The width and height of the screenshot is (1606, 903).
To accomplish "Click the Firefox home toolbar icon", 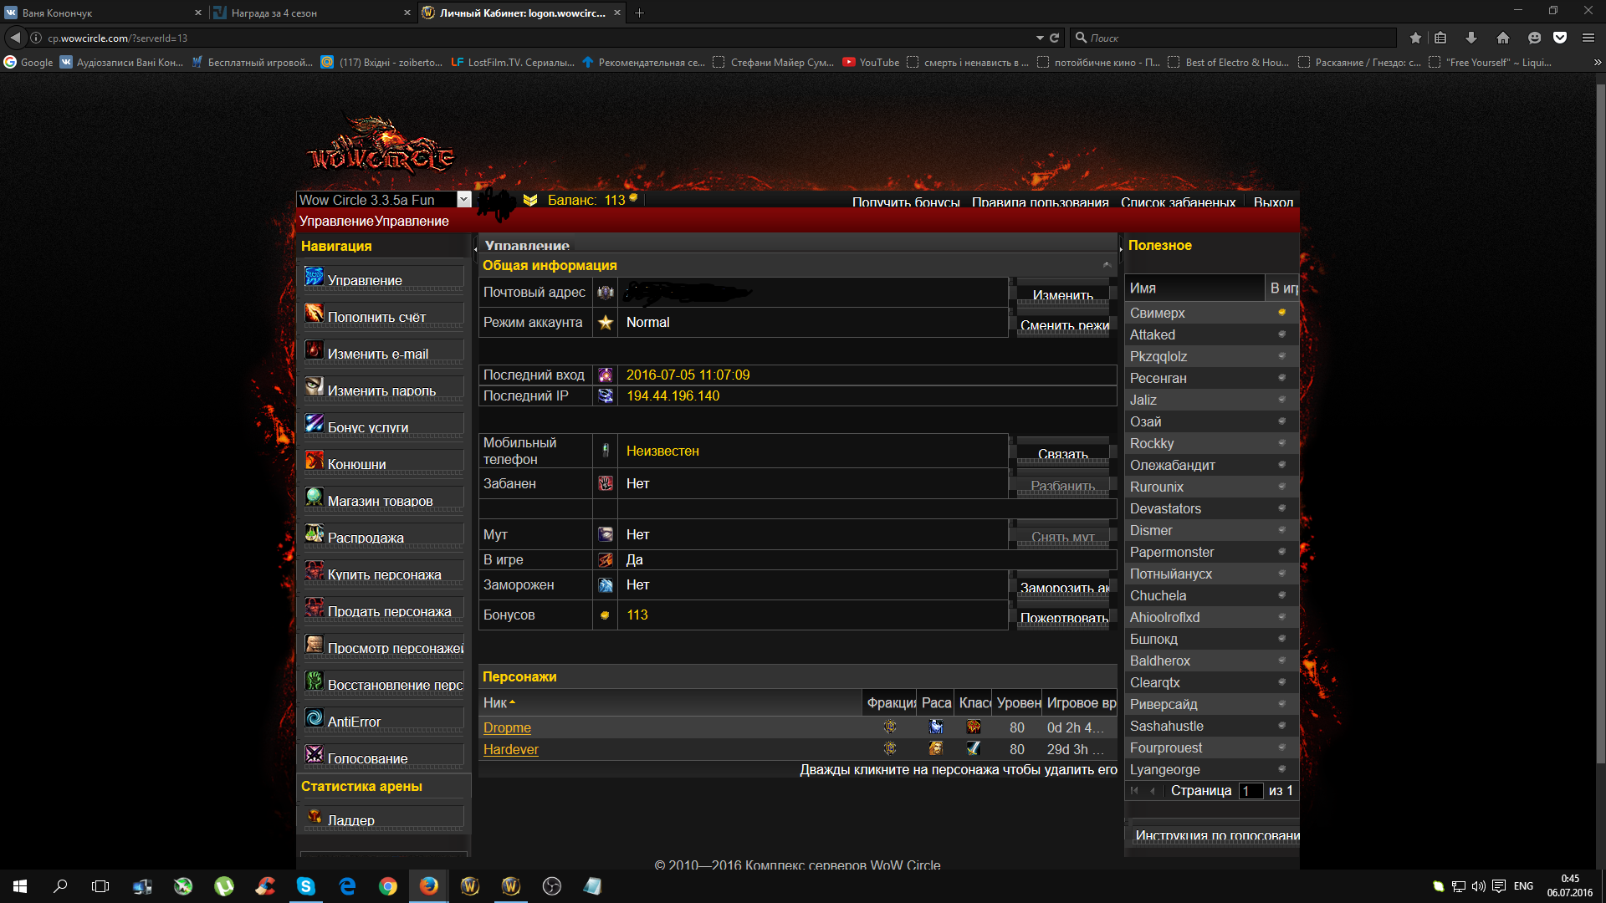I will pyautogui.click(x=1502, y=38).
